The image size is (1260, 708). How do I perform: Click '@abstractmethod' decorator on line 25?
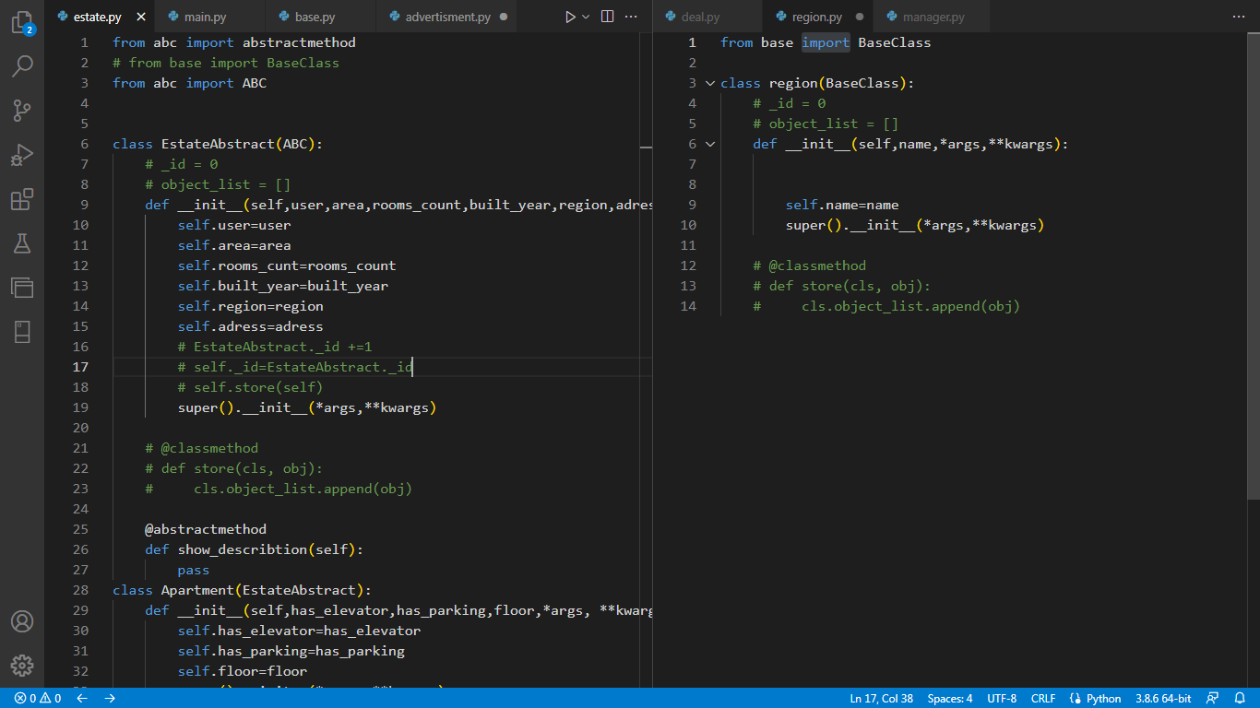point(206,529)
